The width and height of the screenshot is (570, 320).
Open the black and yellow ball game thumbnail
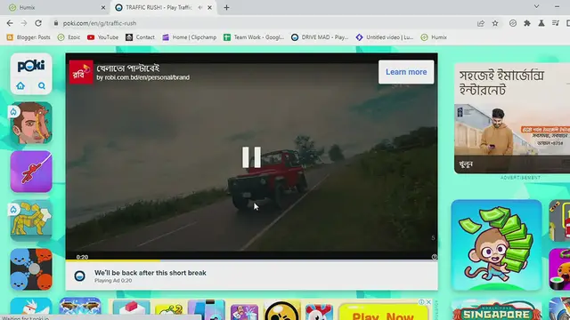(x=282, y=310)
